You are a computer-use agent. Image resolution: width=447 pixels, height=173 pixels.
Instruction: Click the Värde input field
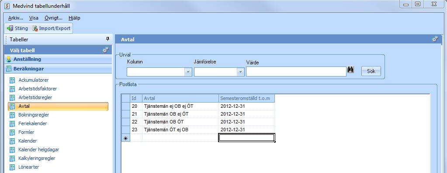[x=296, y=72]
